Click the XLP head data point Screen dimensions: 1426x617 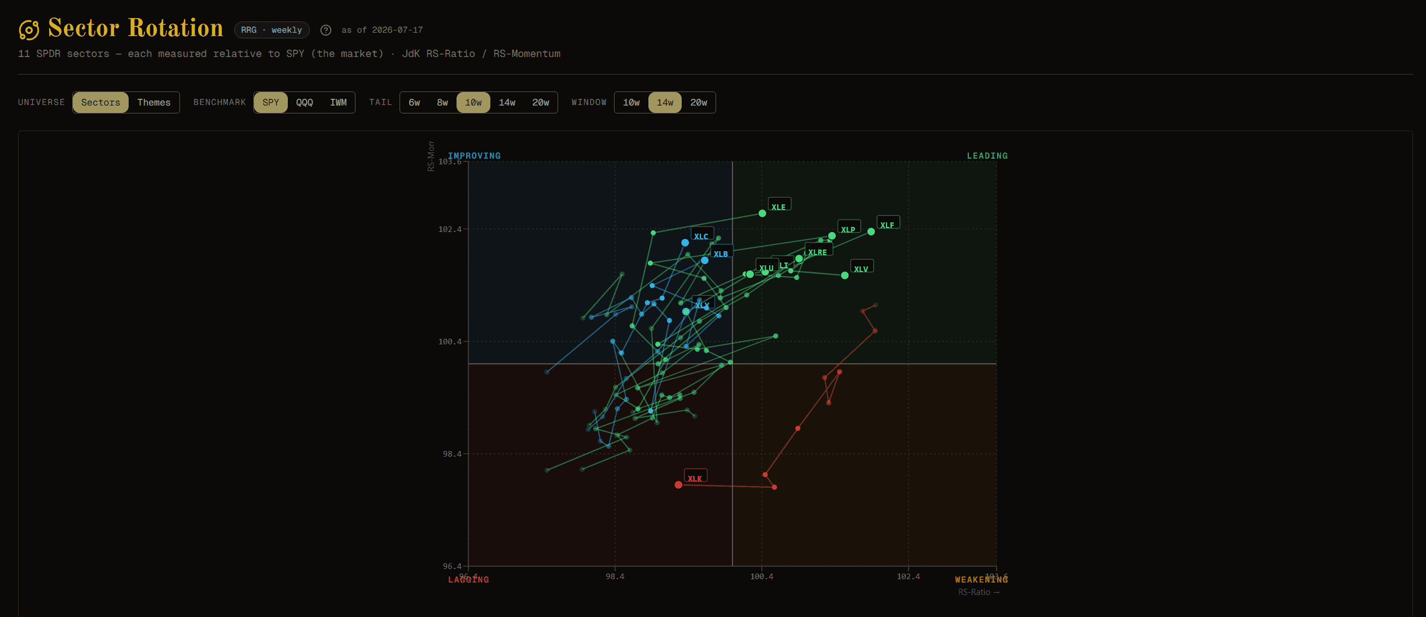832,236
